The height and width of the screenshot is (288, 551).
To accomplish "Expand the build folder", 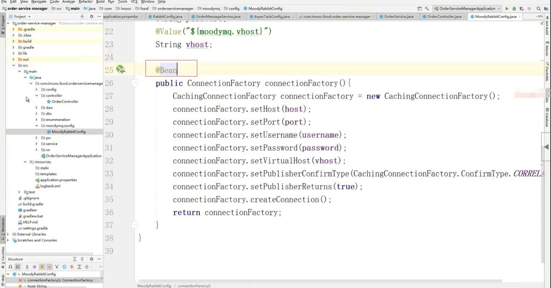I will coord(13,41).
